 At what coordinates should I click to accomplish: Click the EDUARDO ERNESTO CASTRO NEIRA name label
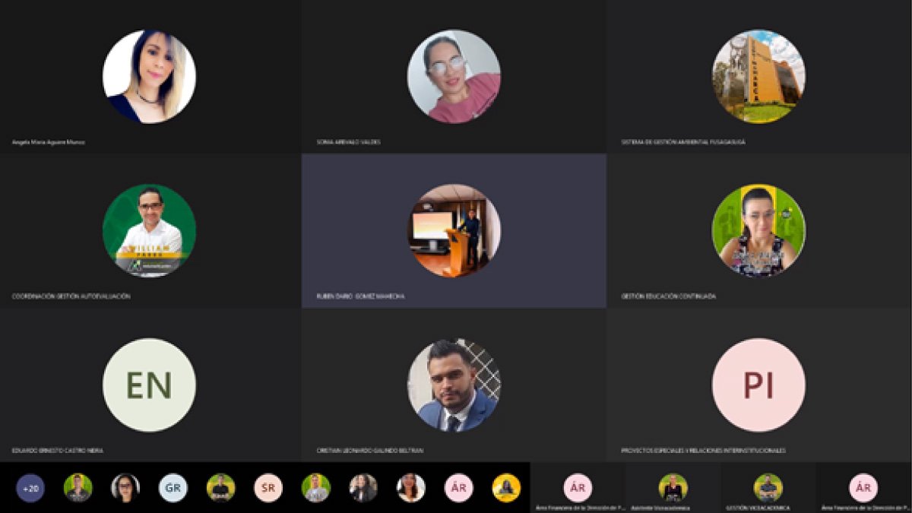coord(58,451)
